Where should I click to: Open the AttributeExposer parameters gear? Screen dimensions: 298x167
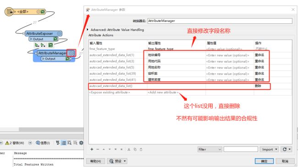pyautogui.click(x=59, y=33)
